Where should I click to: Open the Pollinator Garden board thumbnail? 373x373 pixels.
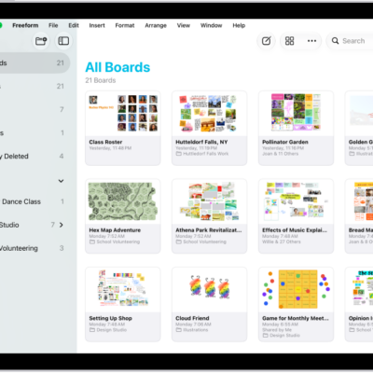296,114
